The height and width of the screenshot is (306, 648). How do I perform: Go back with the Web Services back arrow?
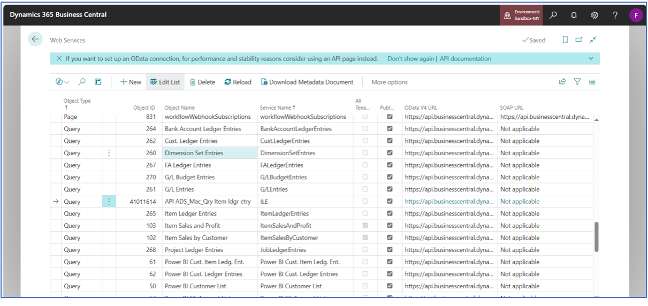pyautogui.click(x=35, y=39)
